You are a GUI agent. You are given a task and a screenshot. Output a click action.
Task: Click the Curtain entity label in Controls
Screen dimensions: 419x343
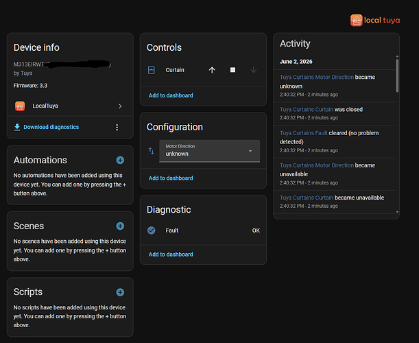[175, 70]
